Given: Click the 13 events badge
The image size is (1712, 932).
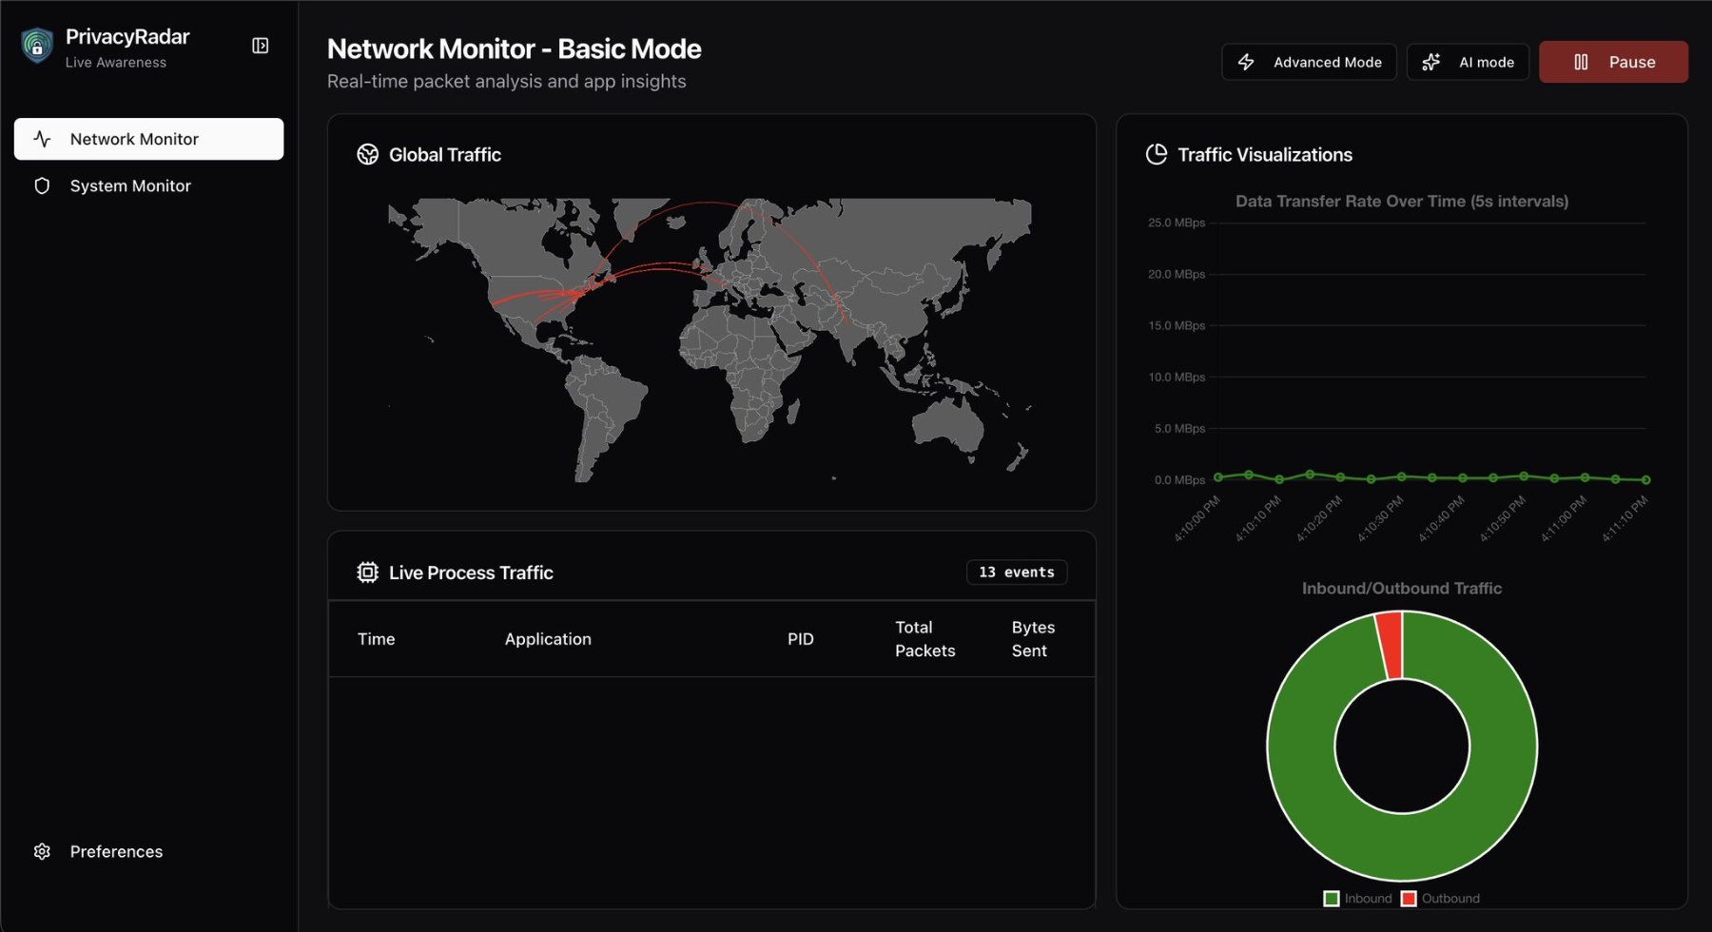Looking at the screenshot, I should click(x=1017, y=572).
